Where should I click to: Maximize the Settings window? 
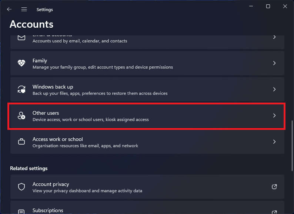pos(268,6)
